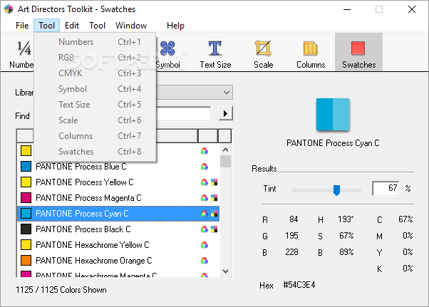Image resolution: width=429 pixels, height=307 pixels.
Task: Choose Symbol from the Tool menu
Action: [x=95, y=89]
